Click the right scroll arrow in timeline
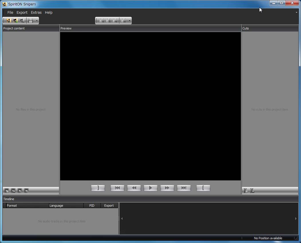The height and width of the screenshot is (243, 301). coord(296,219)
